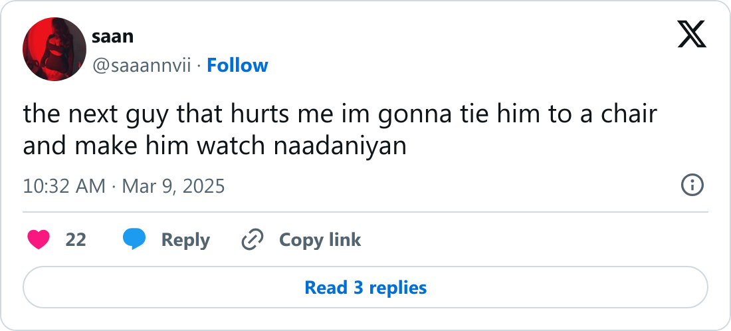Click the "Reply" text label
Image resolution: width=731 pixels, height=331 pixels.
tap(185, 239)
